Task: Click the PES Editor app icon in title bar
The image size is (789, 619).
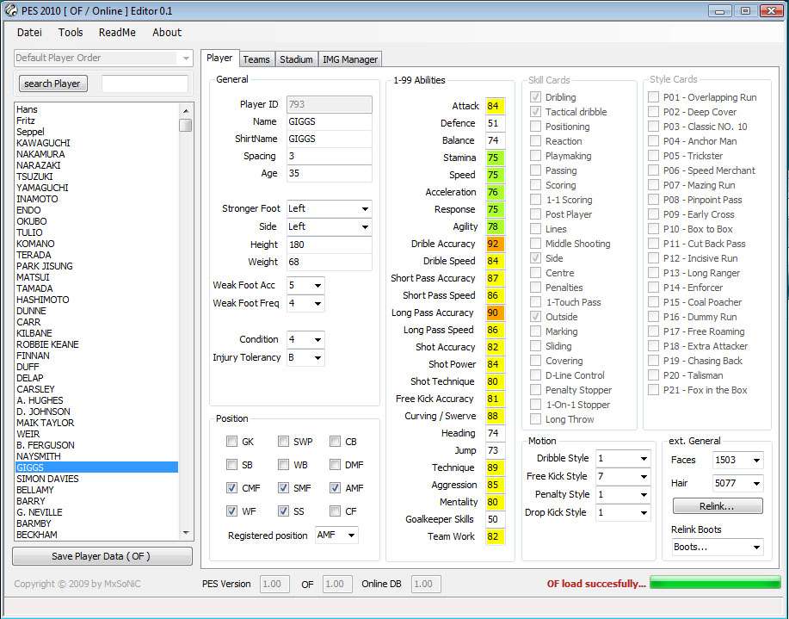Action: (10, 10)
